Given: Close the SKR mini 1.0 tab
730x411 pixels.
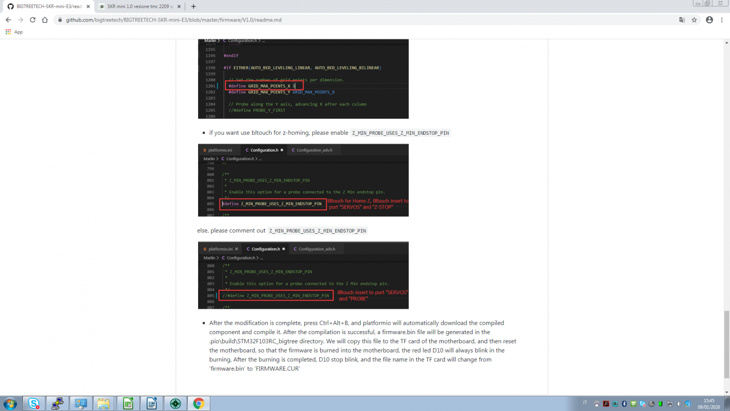Looking at the screenshot, I should click(179, 6).
